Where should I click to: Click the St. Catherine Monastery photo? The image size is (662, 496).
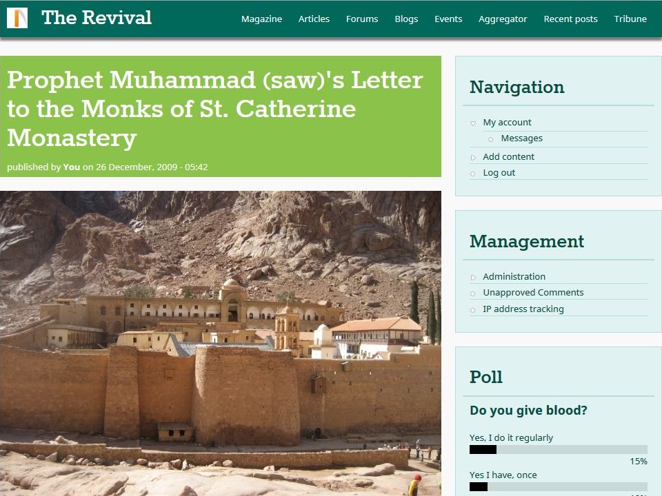tap(221, 343)
